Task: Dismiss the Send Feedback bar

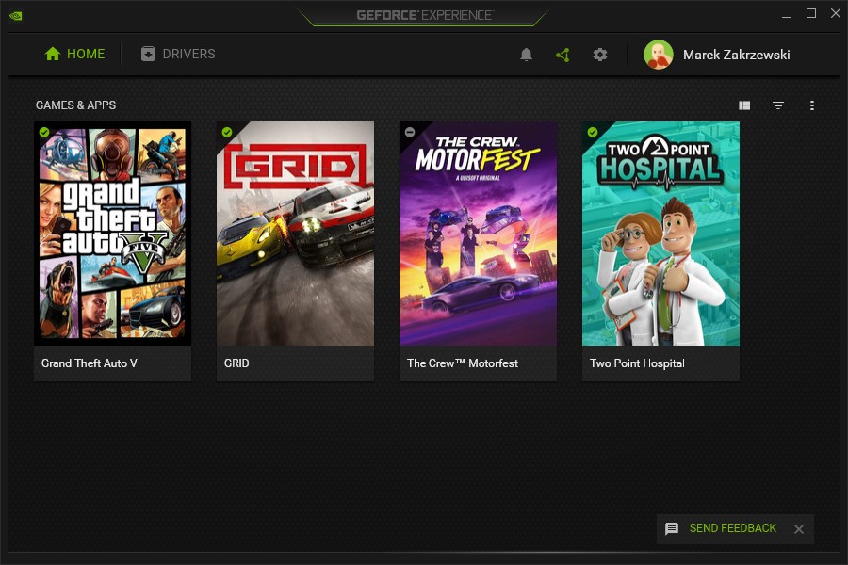Action: 799,529
